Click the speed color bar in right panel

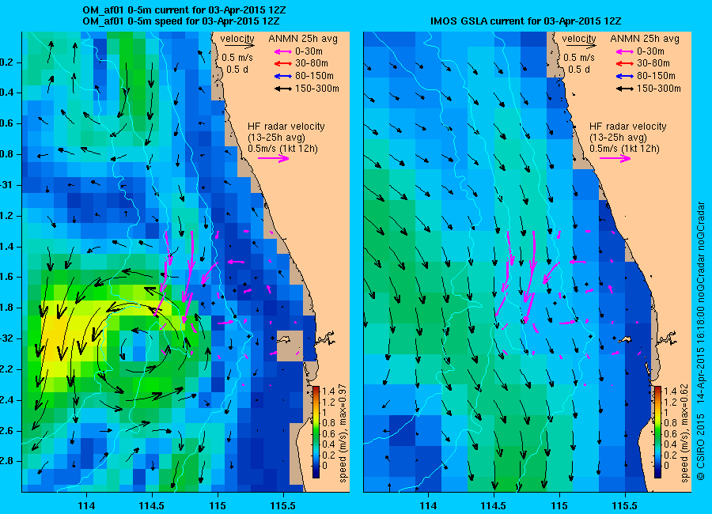pyautogui.click(x=657, y=432)
